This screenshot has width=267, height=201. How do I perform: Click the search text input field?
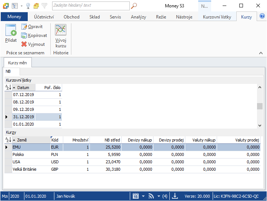(91, 6)
